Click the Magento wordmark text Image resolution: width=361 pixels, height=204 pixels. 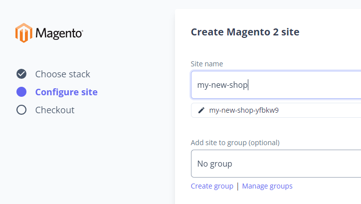59,33
